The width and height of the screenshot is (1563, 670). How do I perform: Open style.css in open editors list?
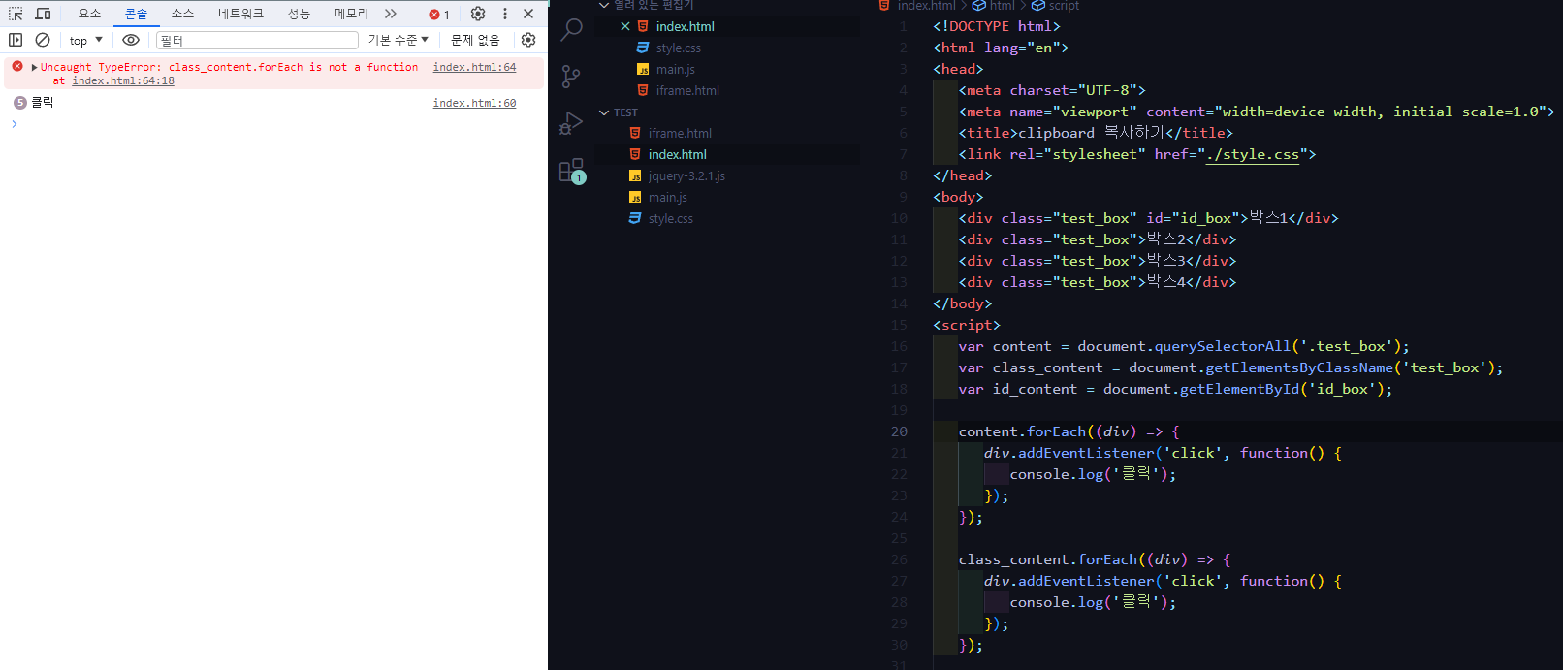tap(679, 48)
